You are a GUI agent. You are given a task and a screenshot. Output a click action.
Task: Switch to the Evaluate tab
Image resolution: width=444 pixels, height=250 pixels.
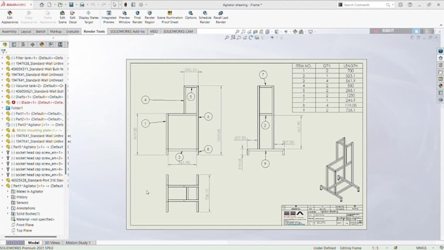point(72,31)
